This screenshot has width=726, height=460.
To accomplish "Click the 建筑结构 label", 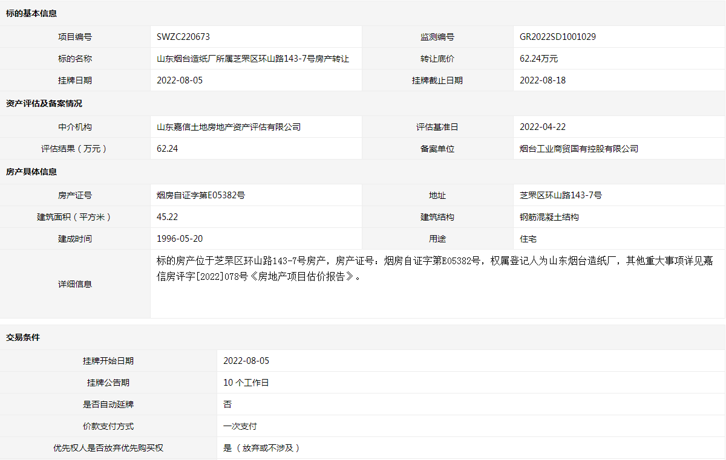I will click(x=437, y=217).
